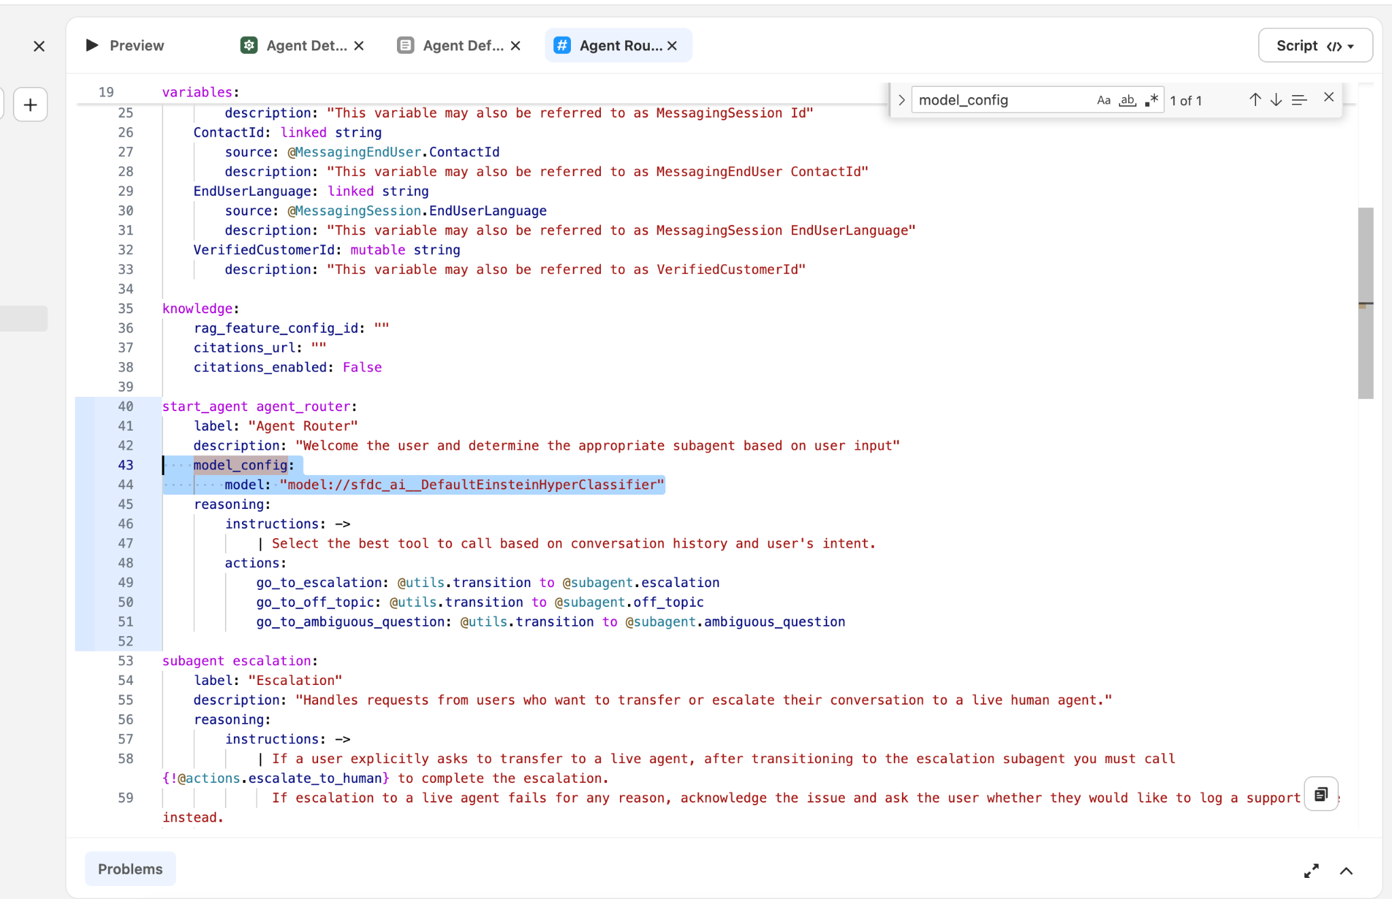Click the blue hash icon on Agent Rou... tab
1392x899 pixels.
[562, 46]
